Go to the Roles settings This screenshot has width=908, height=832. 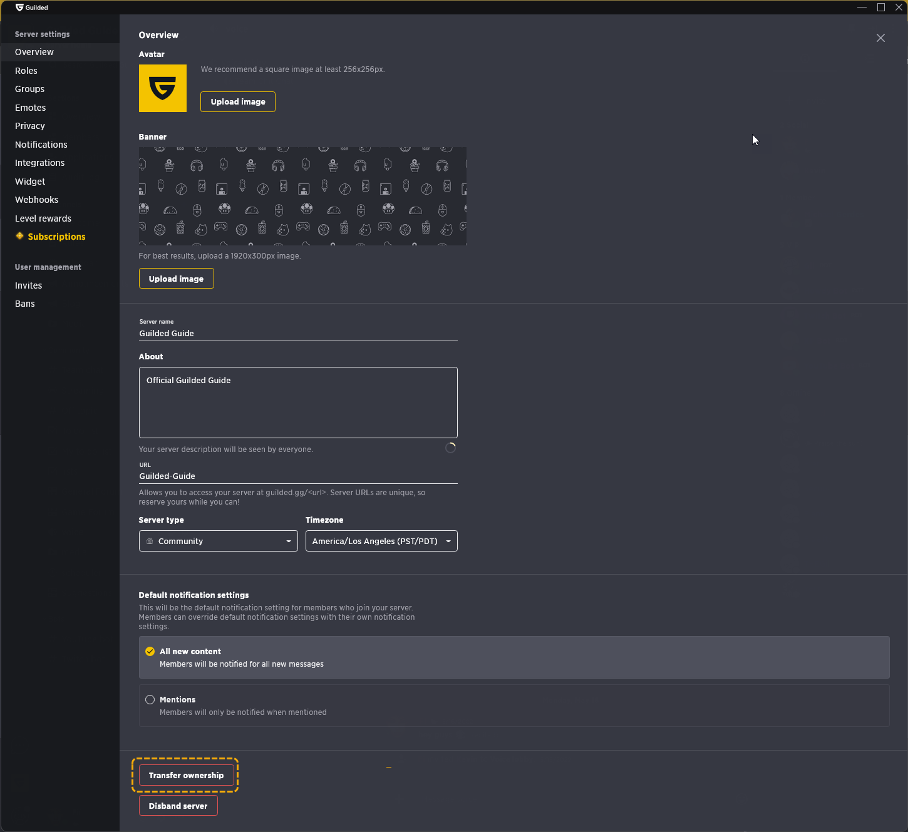[59, 71]
